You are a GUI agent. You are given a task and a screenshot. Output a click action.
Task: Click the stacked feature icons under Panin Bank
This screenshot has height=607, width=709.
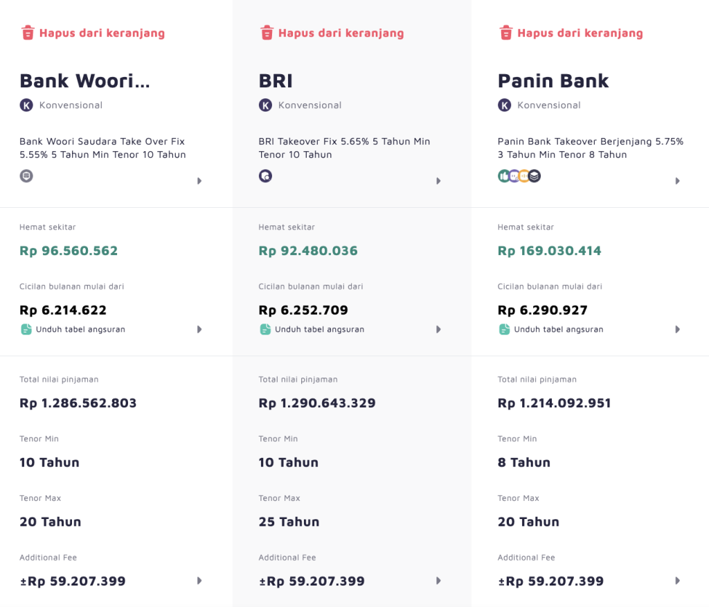[519, 176]
